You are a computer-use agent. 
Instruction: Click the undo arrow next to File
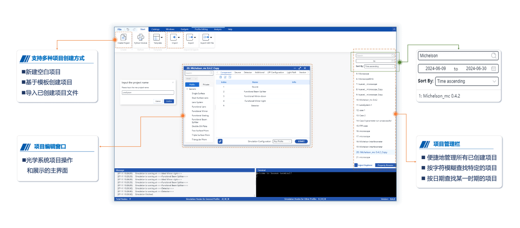128,29
